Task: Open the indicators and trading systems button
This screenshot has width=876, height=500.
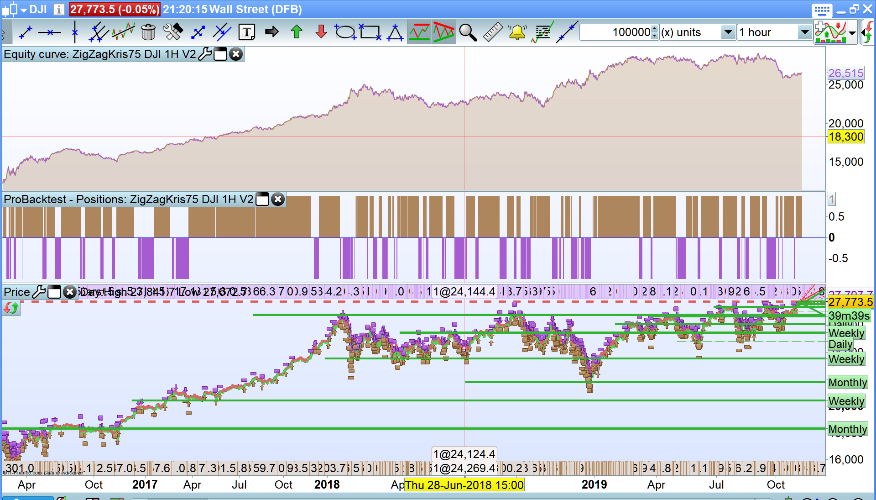Action: click(x=830, y=32)
